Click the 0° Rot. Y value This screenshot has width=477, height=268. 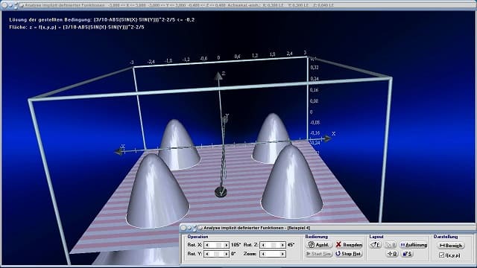point(233,254)
